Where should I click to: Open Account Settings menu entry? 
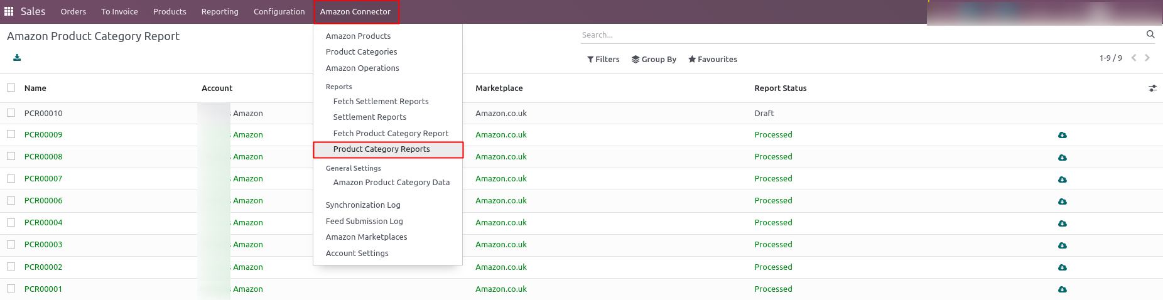coord(357,253)
